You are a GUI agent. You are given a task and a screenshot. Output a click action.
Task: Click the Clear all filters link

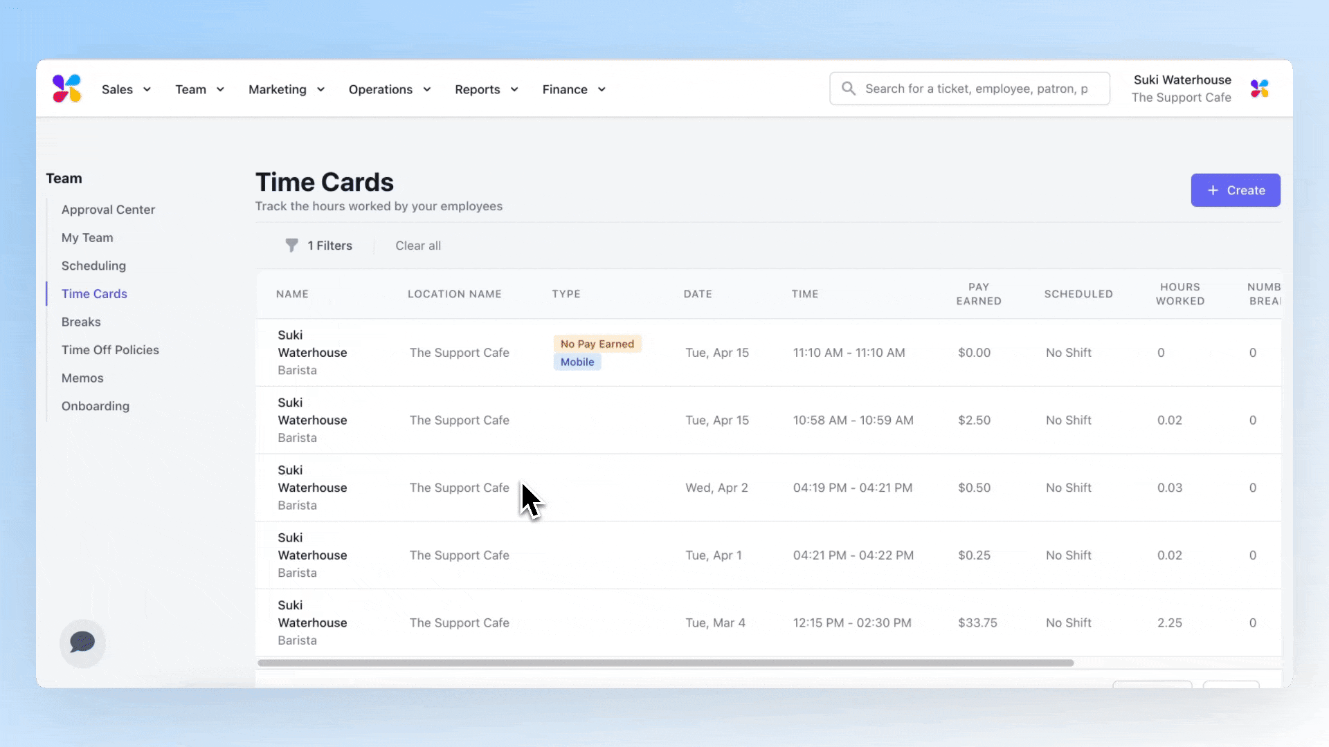(417, 246)
